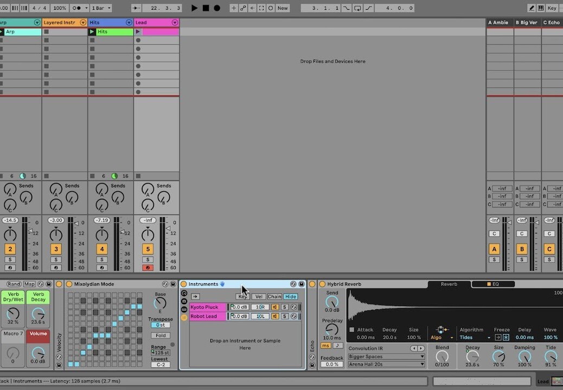Select the Kyoto Pluck chain
The image size is (563, 390).
tap(208, 307)
